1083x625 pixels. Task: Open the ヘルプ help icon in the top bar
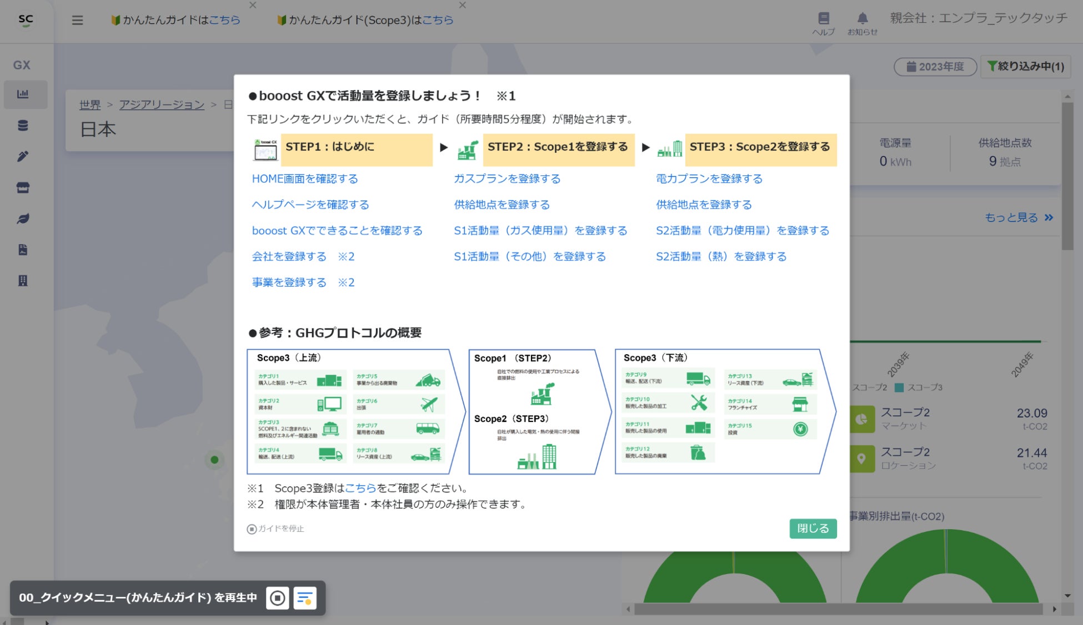pos(824,21)
